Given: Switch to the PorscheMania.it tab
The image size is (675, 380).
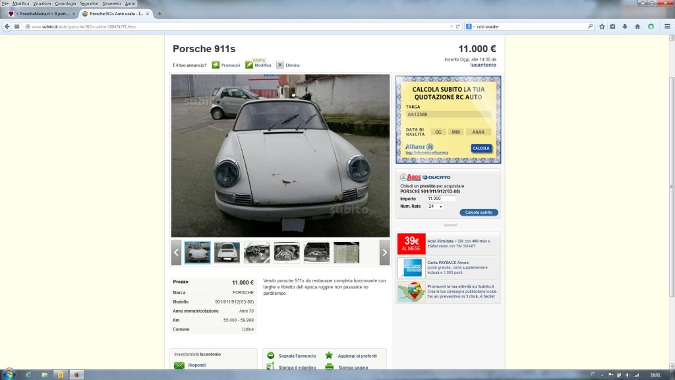Looking at the screenshot, I should point(42,14).
